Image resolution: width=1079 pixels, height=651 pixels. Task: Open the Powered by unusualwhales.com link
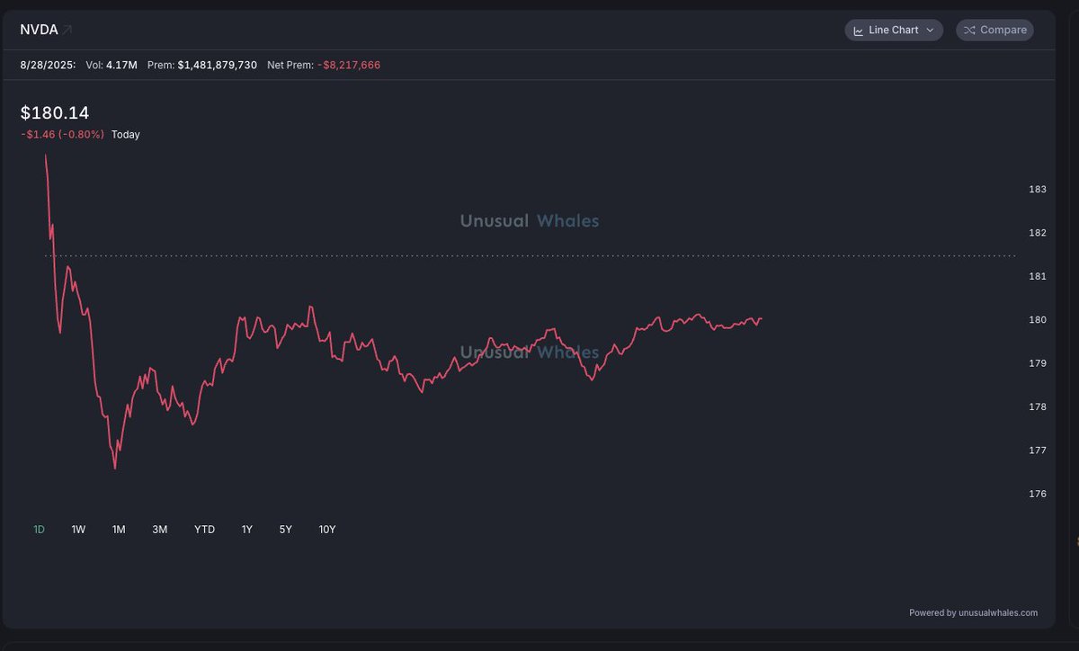(973, 613)
